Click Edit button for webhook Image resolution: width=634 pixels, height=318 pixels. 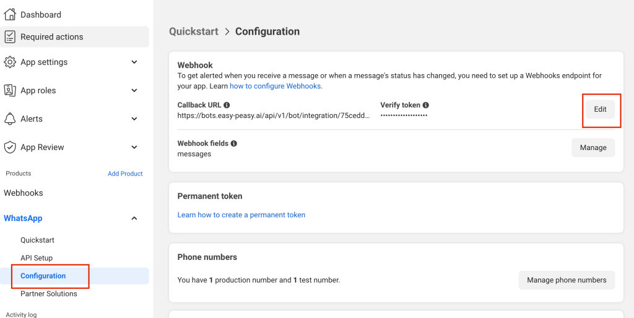600,109
